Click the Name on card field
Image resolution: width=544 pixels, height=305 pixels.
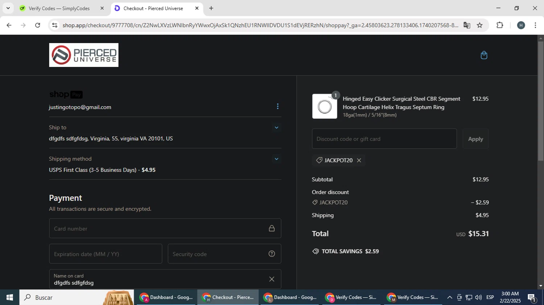[x=165, y=279]
